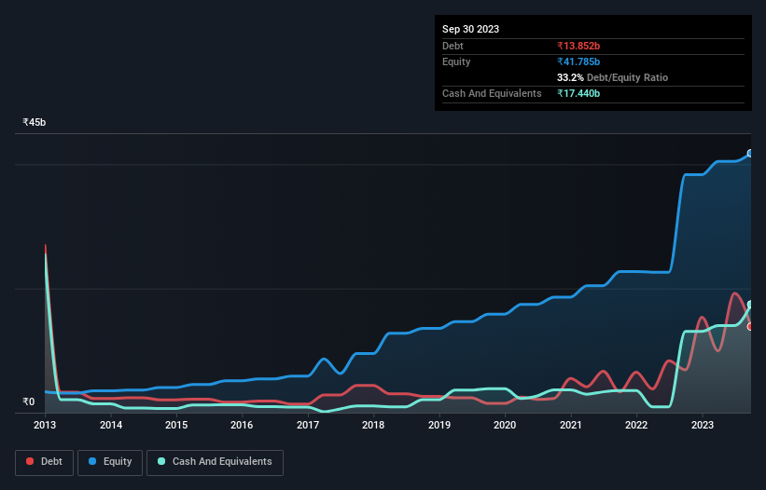This screenshot has width=766, height=490.
Task: Click the ₹13.852b debt value
Action: [578, 46]
